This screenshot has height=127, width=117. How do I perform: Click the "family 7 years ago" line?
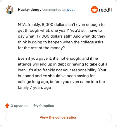[35, 88]
